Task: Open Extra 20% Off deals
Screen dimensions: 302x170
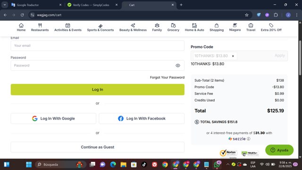Action: coord(271,27)
